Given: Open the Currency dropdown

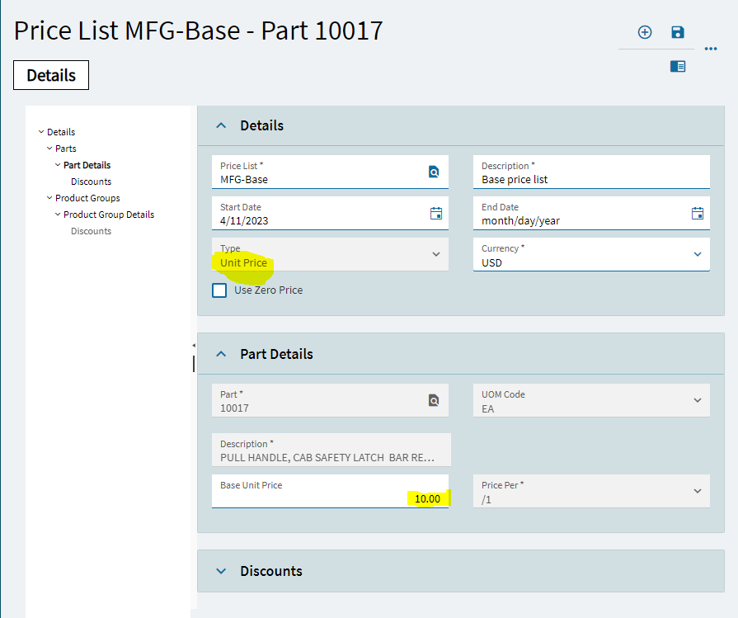Looking at the screenshot, I should (698, 254).
